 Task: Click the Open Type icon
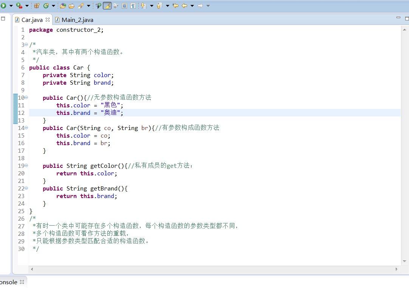pyautogui.click(x=63, y=6)
